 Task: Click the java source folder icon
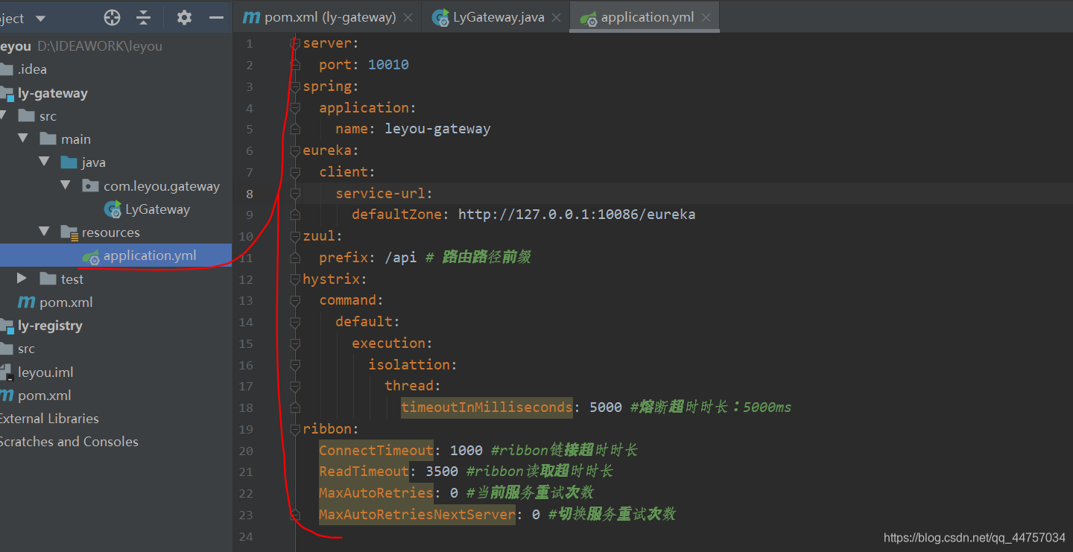tap(69, 162)
